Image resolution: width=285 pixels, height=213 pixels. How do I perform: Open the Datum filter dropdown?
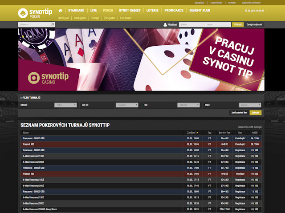[65, 105]
